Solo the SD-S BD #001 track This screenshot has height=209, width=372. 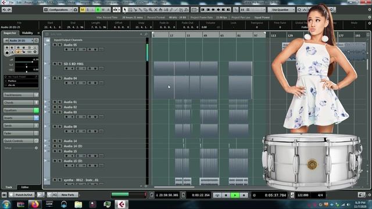click(x=60, y=64)
